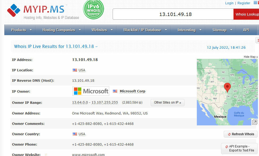Click the Login link

pyautogui.click(x=229, y=3)
